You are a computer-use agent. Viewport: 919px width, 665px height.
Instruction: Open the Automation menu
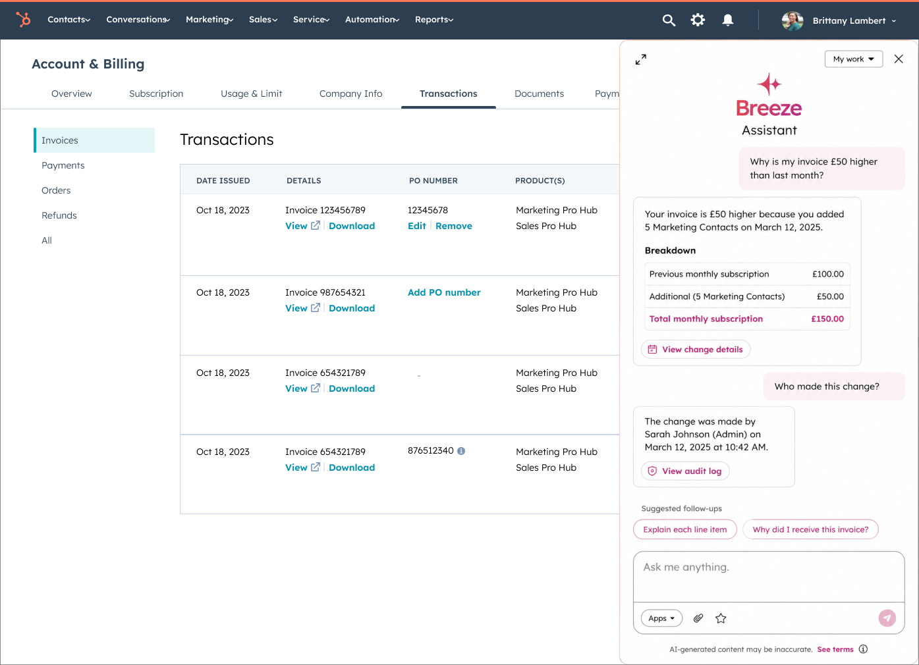point(372,20)
